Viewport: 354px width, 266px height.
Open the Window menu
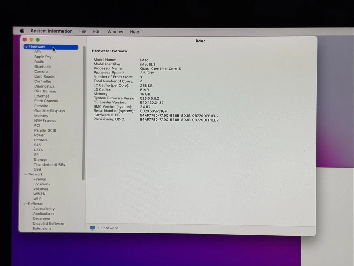pos(115,31)
